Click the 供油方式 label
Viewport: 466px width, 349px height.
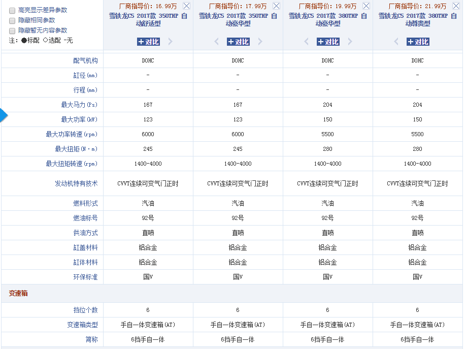pyautogui.click(x=85, y=233)
